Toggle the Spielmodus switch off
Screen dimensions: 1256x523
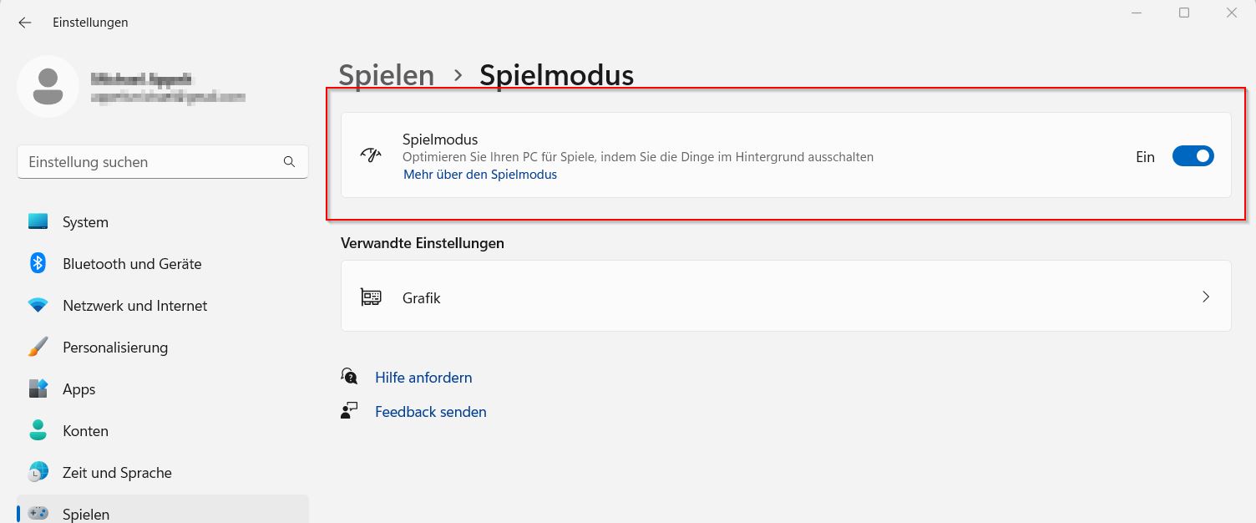[1193, 156]
